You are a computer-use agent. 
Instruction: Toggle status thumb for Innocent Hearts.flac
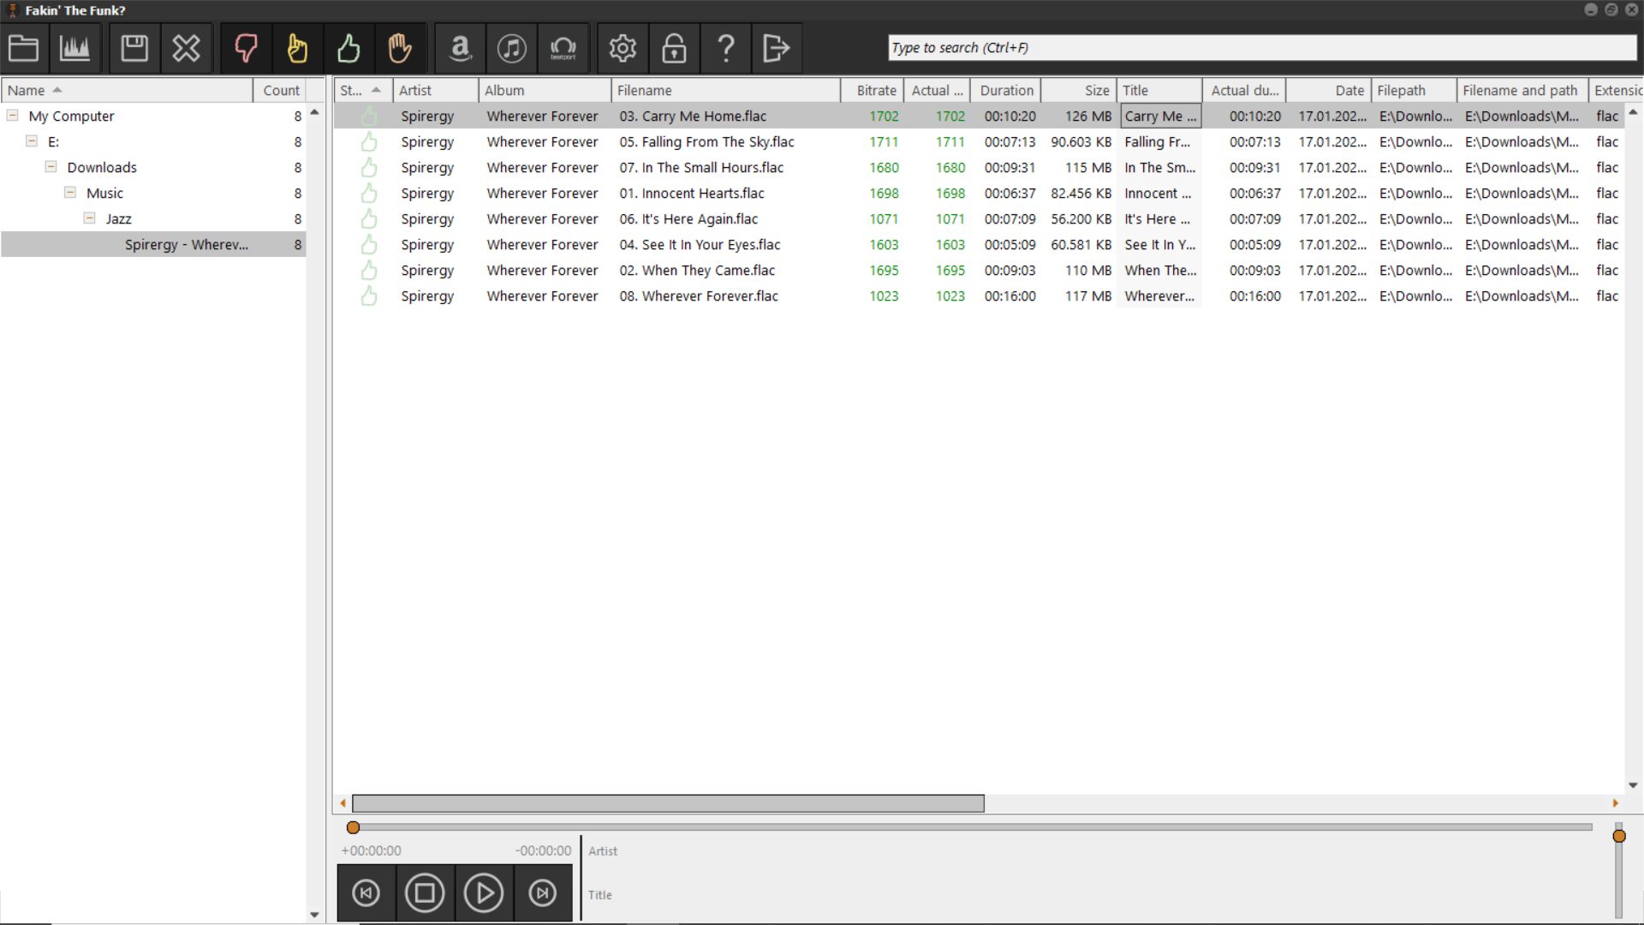tap(369, 194)
